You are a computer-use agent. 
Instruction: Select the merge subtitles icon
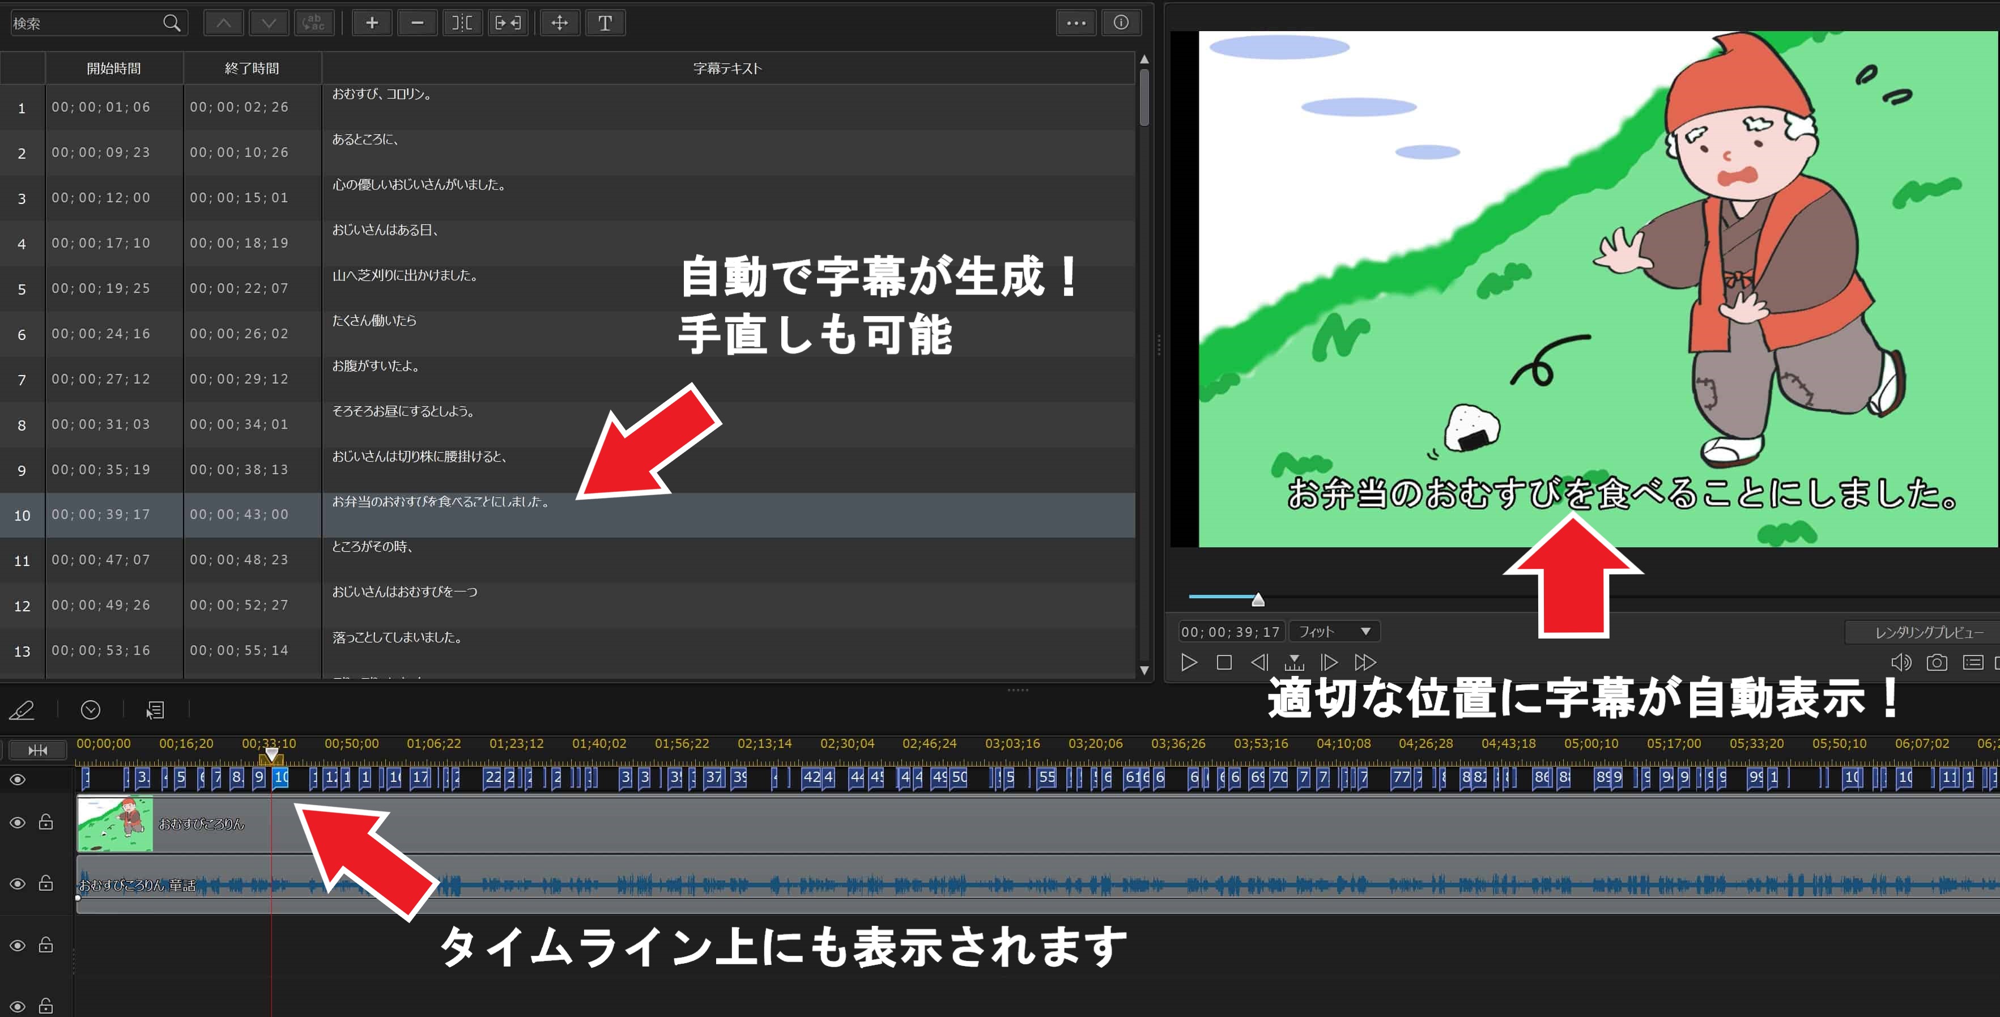point(509,23)
